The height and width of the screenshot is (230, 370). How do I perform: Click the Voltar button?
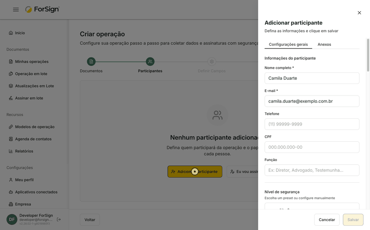pyautogui.click(x=90, y=220)
